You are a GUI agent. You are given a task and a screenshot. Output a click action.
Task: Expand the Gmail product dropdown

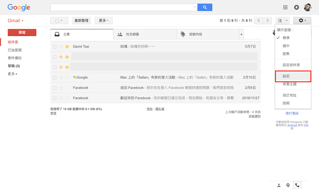tap(16, 21)
